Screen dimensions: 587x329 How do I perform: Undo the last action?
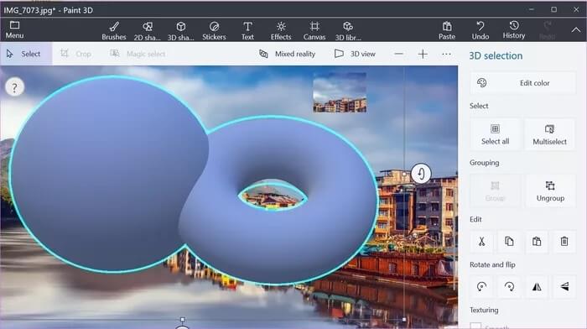[481, 31]
